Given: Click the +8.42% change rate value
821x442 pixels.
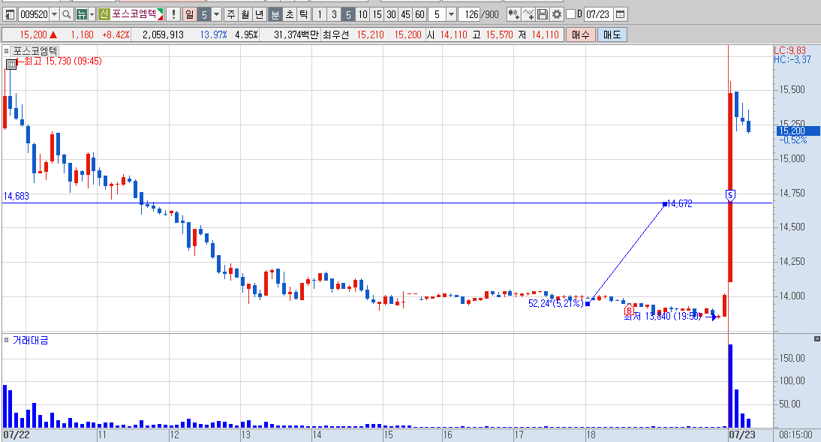Looking at the screenshot, I should click(115, 35).
